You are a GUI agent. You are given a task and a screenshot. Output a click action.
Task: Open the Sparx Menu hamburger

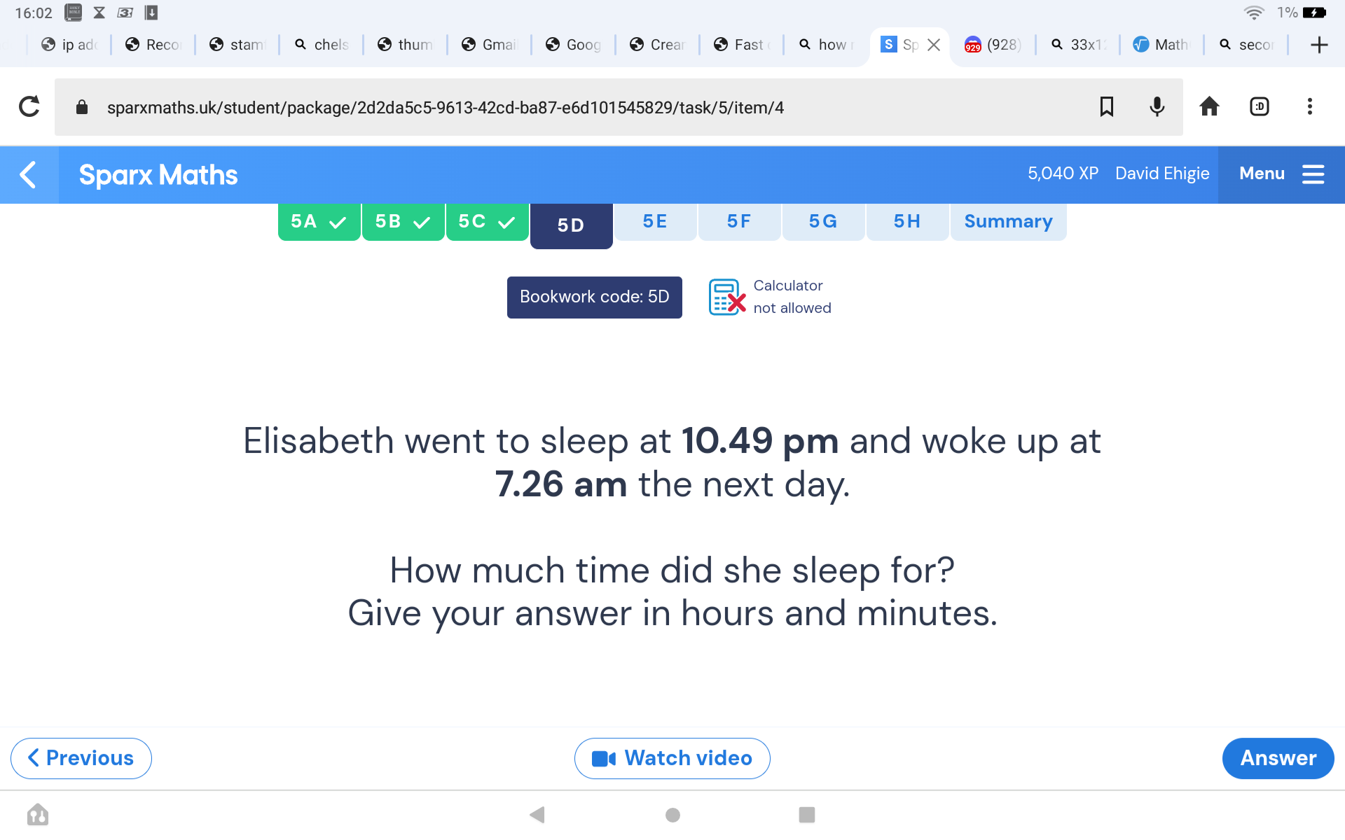(x=1281, y=174)
